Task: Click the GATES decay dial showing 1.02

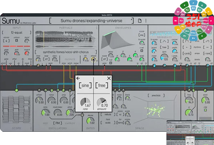Action: [90, 121]
